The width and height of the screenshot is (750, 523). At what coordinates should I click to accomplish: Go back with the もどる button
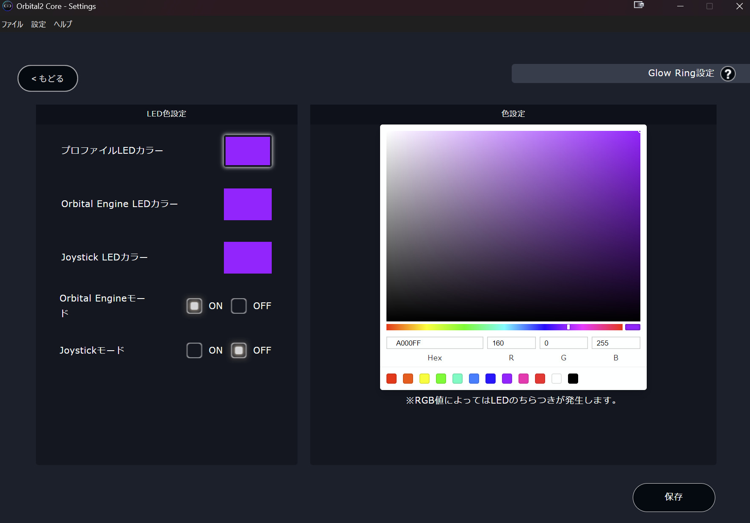pyautogui.click(x=47, y=78)
